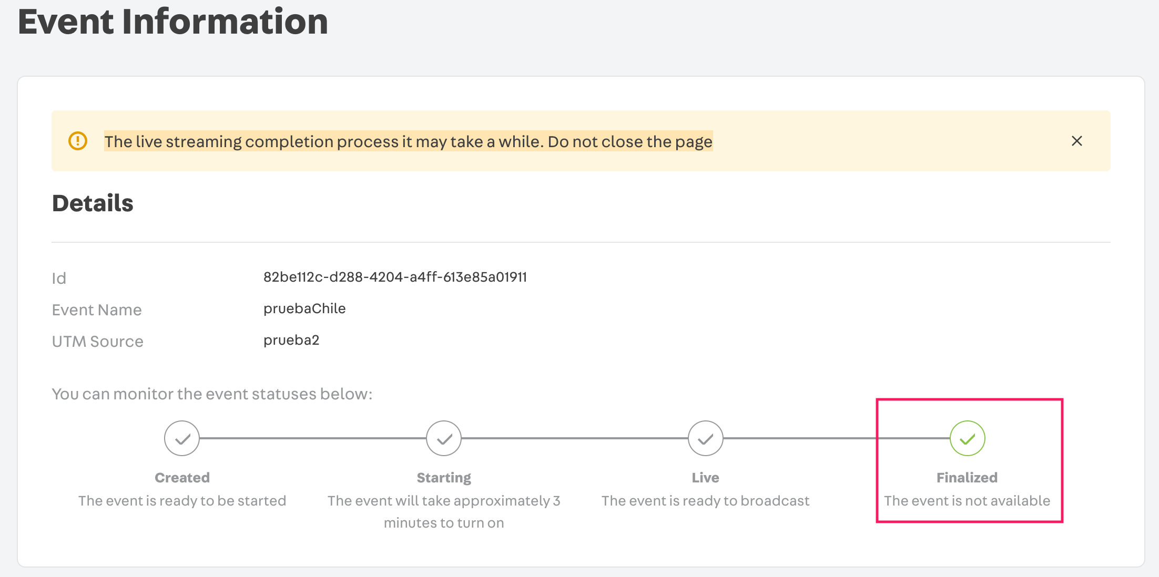Dismiss the live streaming warning banner
Screen dimensions: 1159x577
pos(1077,141)
